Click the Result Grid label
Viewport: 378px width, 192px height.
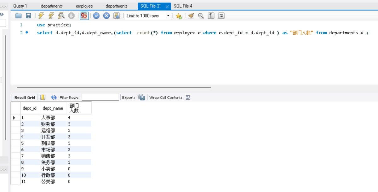pos(25,98)
